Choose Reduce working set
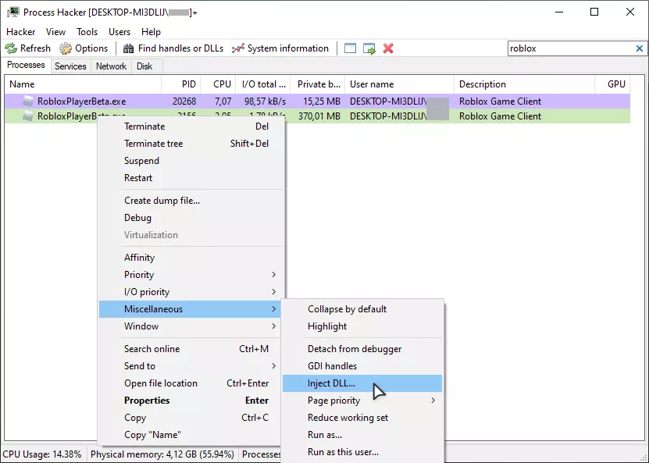 pyautogui.click(x=362, y=418)
